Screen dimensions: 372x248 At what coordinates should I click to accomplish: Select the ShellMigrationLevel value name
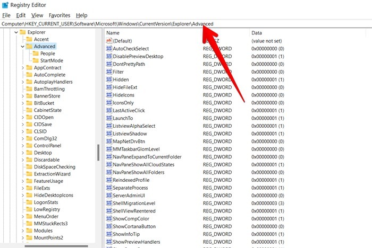[x=134, y=203]
